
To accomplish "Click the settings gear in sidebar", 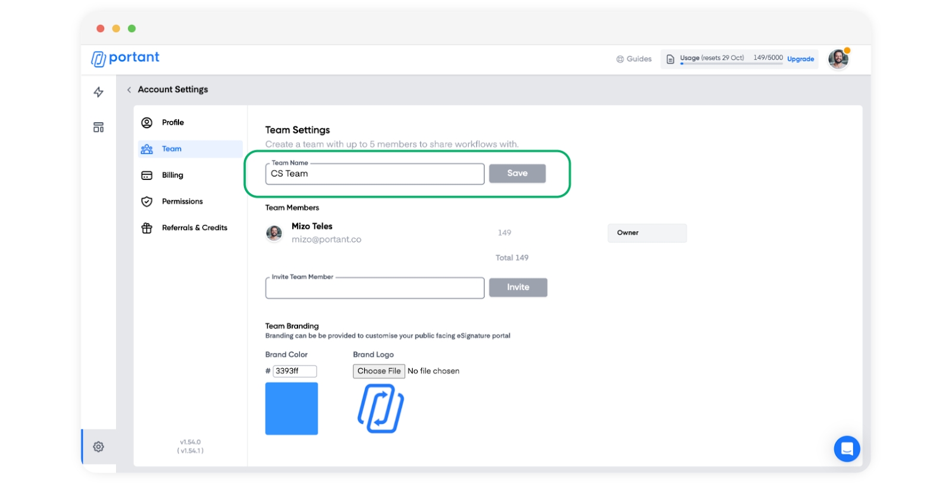I will pyautogui.click(x=99, y=447).
